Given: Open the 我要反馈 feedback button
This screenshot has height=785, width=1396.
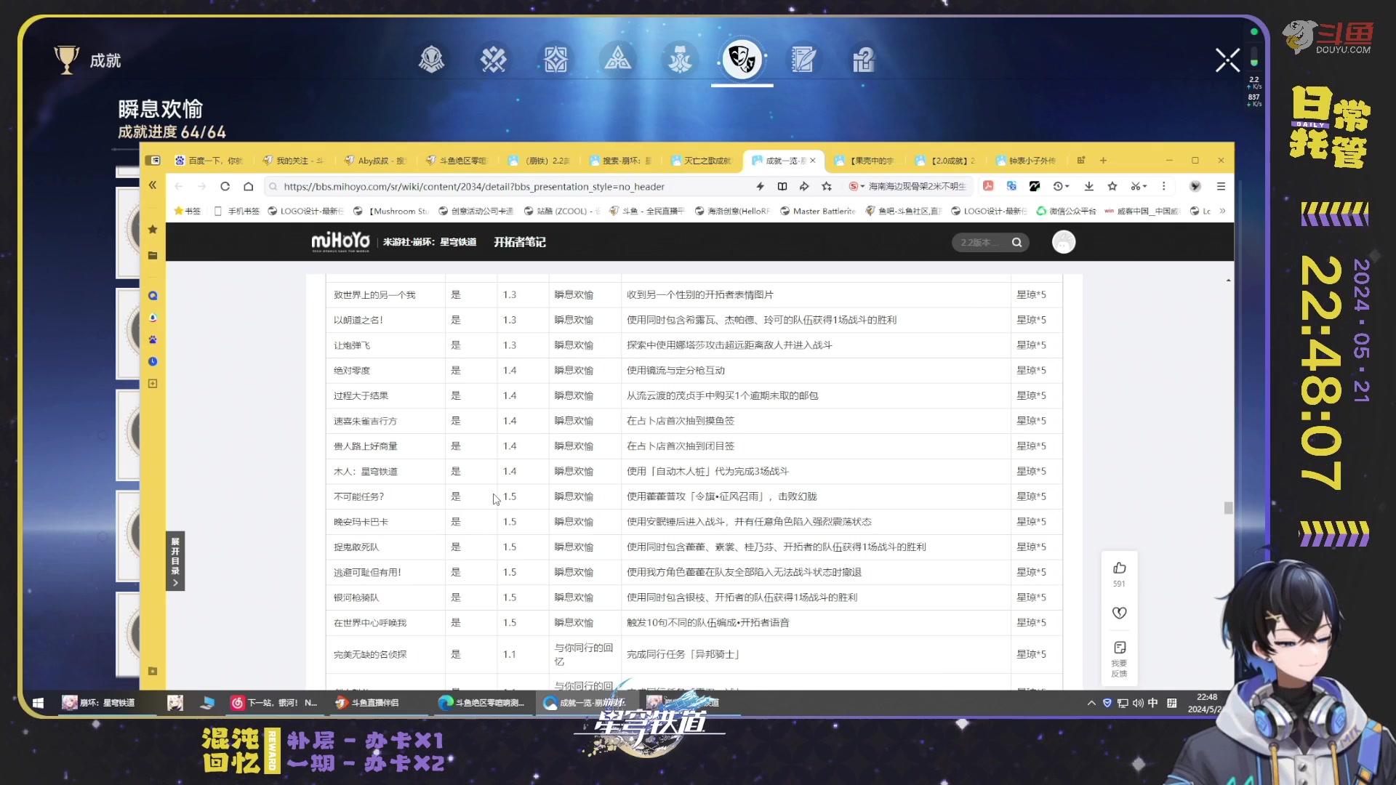Looking at the screenshot, I should click(x=1119, y=659).
